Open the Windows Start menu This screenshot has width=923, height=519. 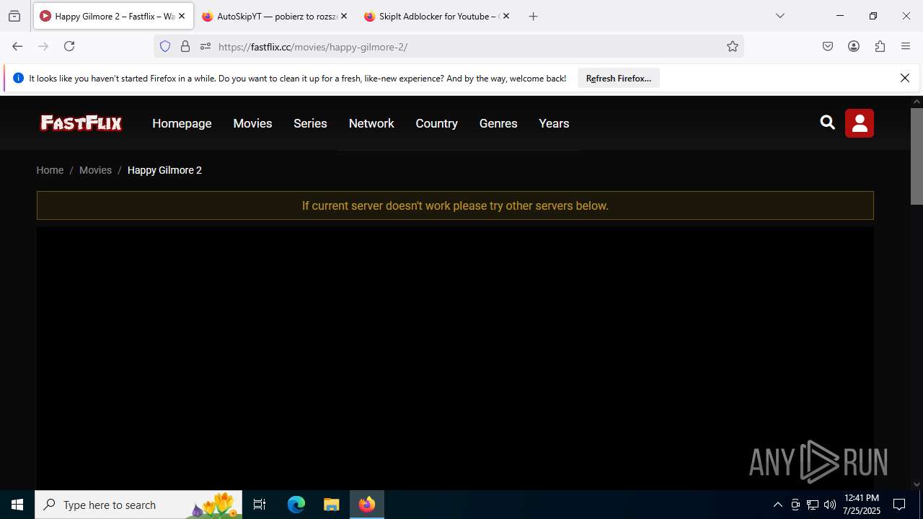point(17,505)
